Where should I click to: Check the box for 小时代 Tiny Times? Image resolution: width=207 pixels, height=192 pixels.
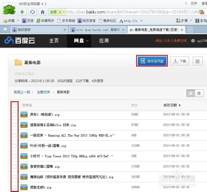point(14,156)
